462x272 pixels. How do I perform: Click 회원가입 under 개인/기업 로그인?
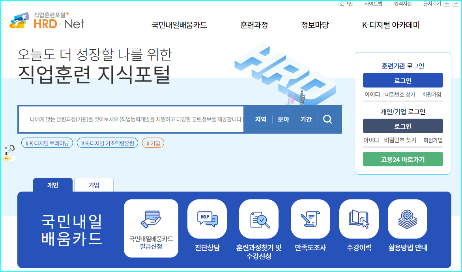433,140
